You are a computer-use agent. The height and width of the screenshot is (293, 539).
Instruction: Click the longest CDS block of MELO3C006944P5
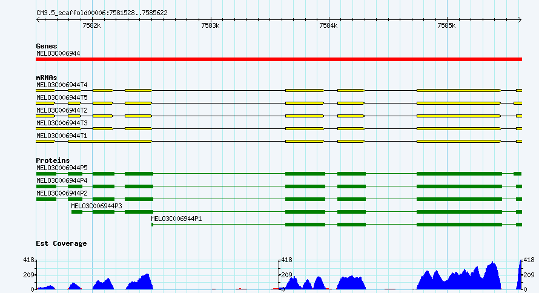pyautogui.click(x=459, y=174)
